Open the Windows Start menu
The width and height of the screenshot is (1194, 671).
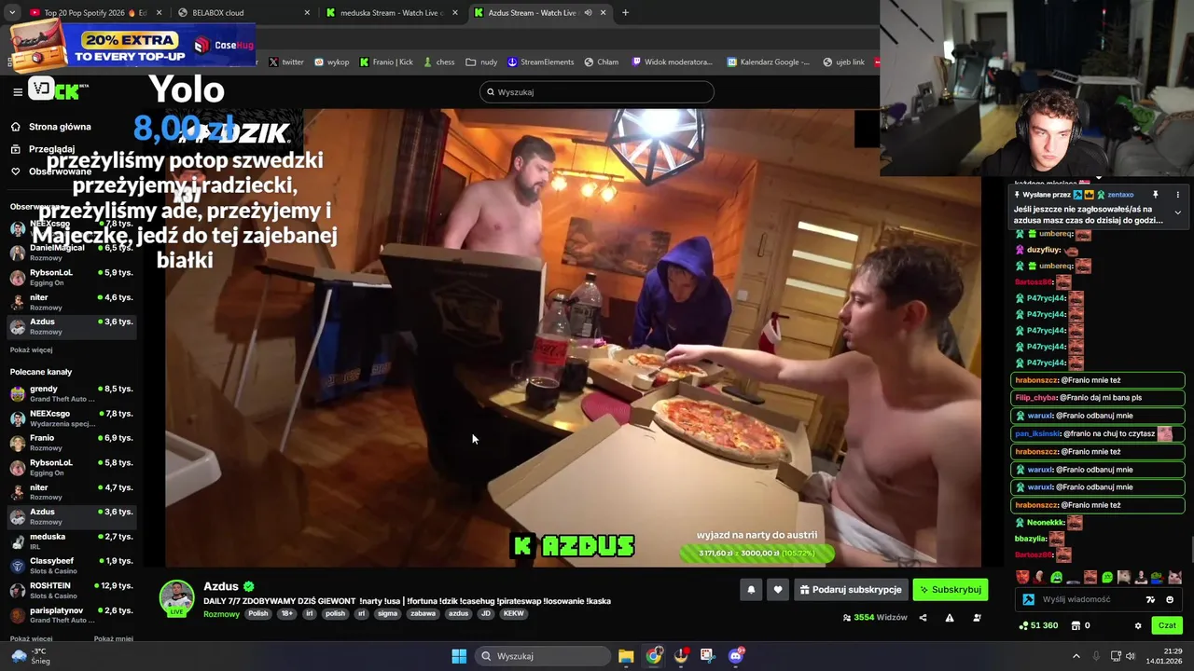459,656
